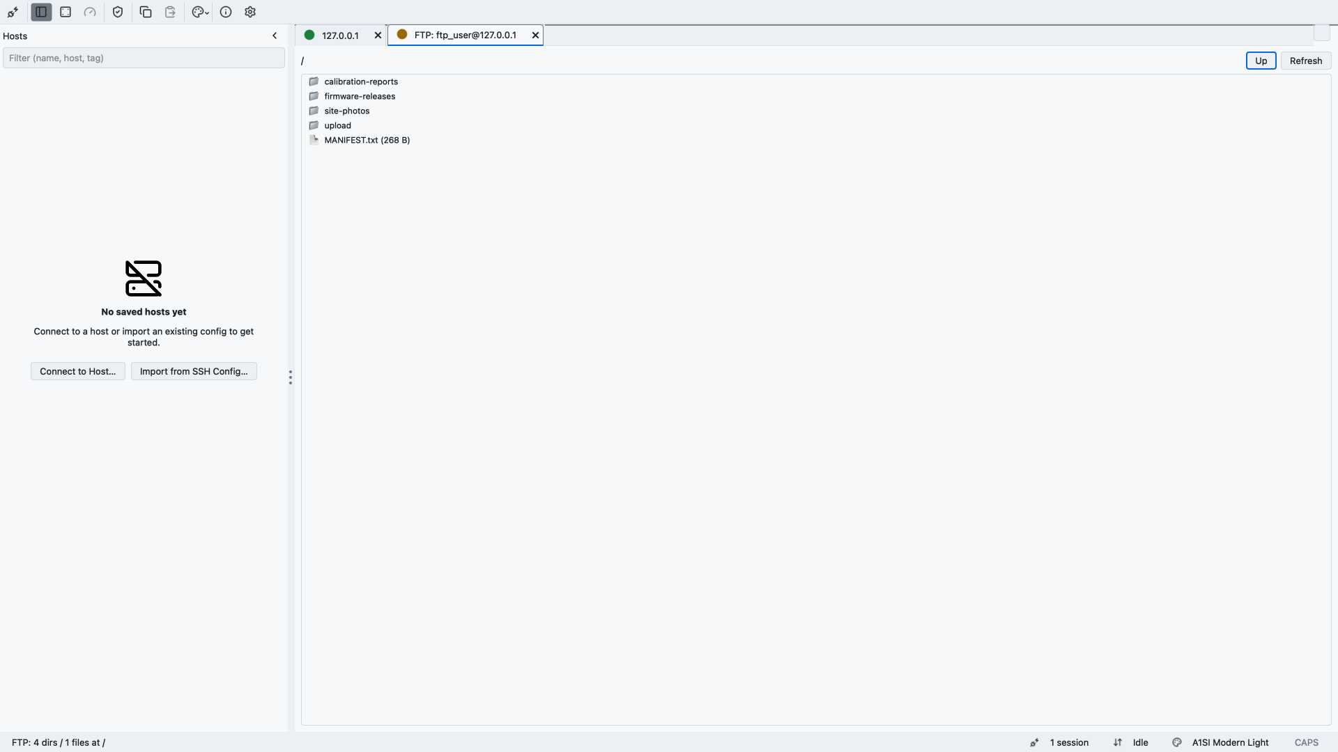Close the FTP ftp_user tab
This screenshot has height=752, width=1338.
click(x=535, y=35)
